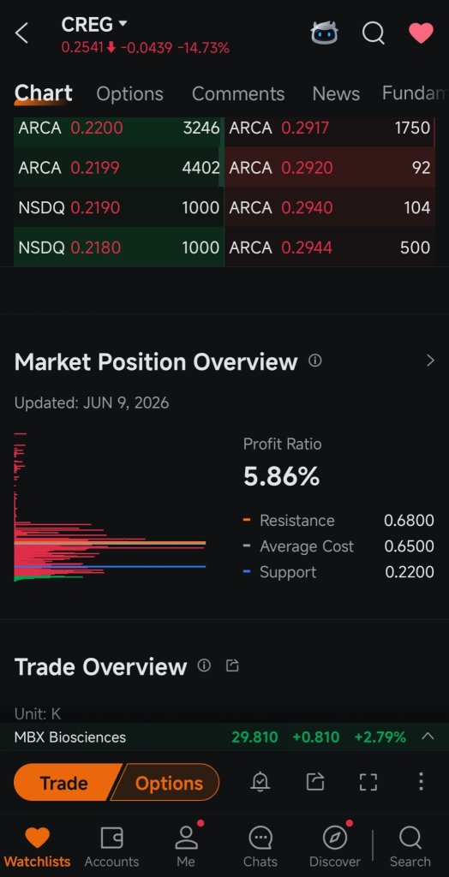
Task: Click the position distribution chart
Action: (110, 507)
